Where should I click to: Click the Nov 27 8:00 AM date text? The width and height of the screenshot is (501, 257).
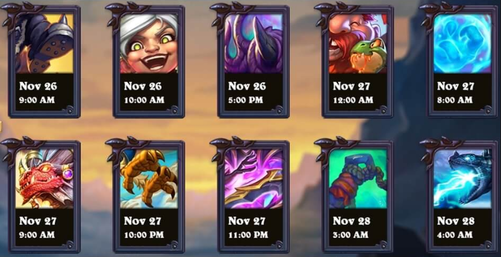click(x=456, y=93)
